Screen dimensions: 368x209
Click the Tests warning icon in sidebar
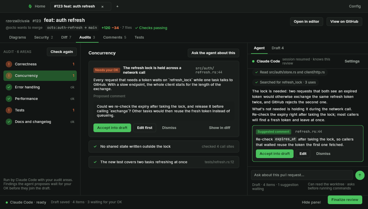coord(9,110)
